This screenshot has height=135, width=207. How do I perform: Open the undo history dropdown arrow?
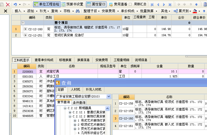(20, 5)
